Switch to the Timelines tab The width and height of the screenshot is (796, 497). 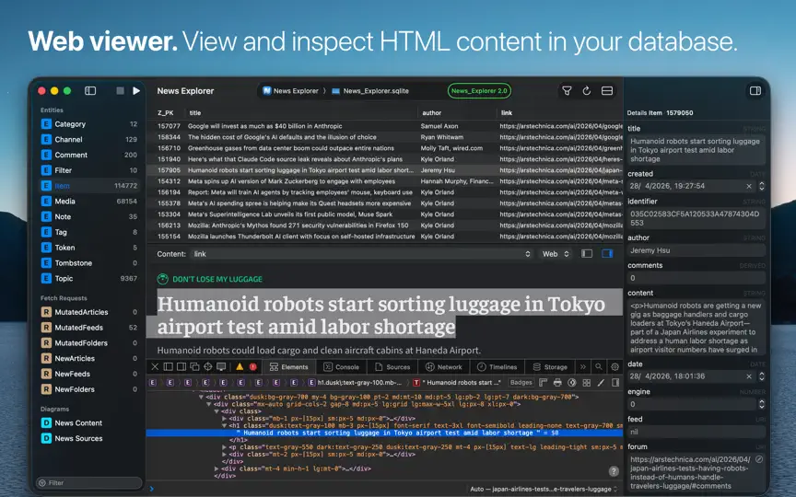click(x=497, y=366)
